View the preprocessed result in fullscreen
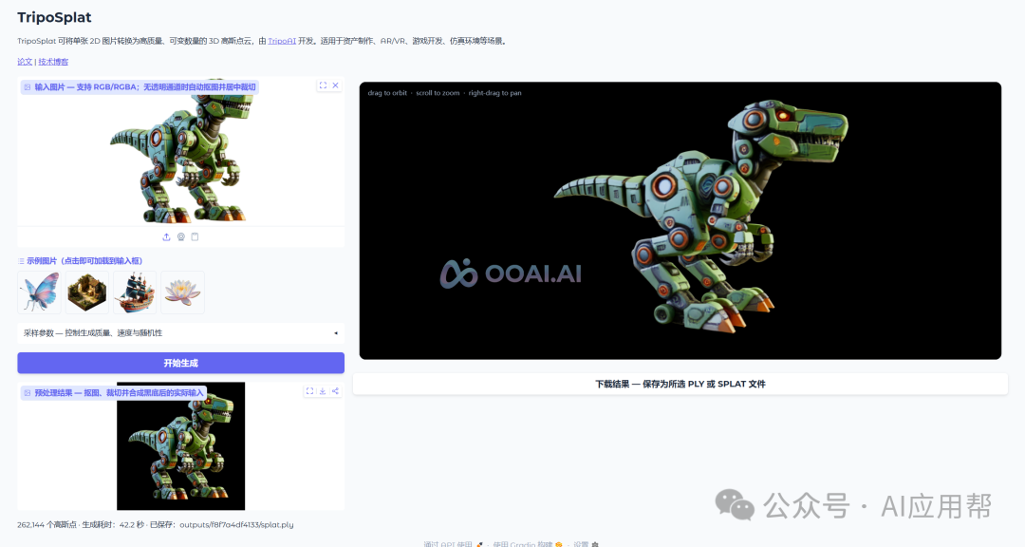Image resolution: width=1025 pixels, height=547 pixels. click(309, 391)
